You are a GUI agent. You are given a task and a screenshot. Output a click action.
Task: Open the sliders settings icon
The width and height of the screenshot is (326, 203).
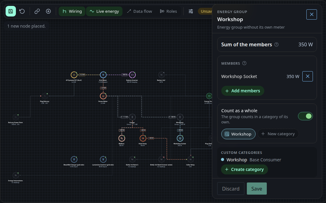[x=191, y=11]
